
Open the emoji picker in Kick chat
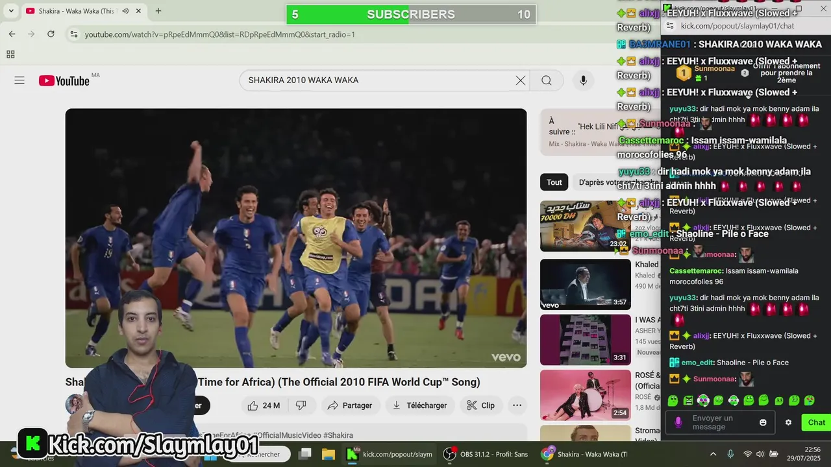pos(763,422)
